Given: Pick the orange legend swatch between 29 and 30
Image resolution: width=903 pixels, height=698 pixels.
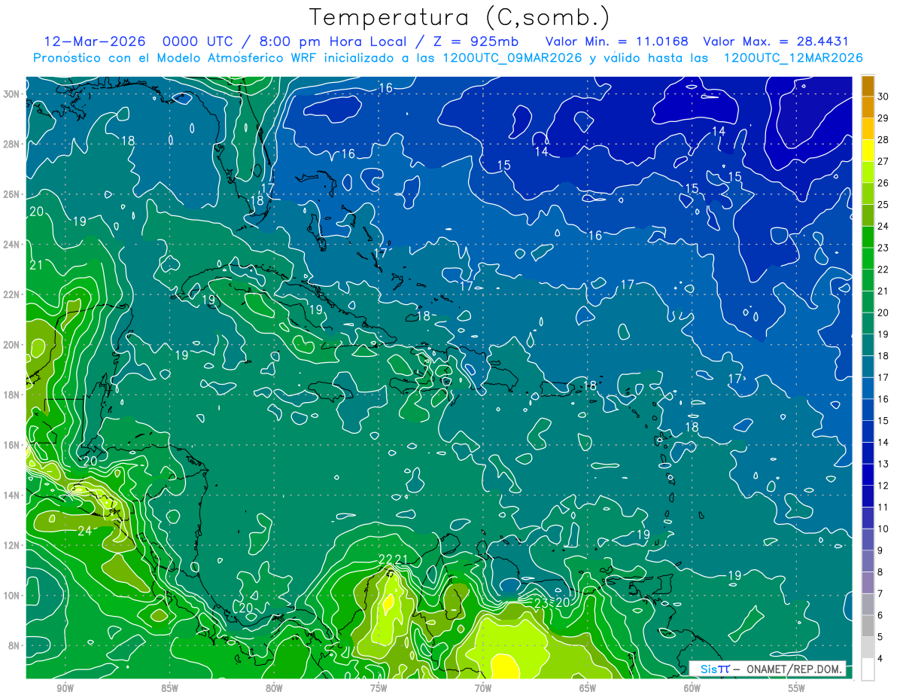Looking at the screenshot, I should 868,108.
